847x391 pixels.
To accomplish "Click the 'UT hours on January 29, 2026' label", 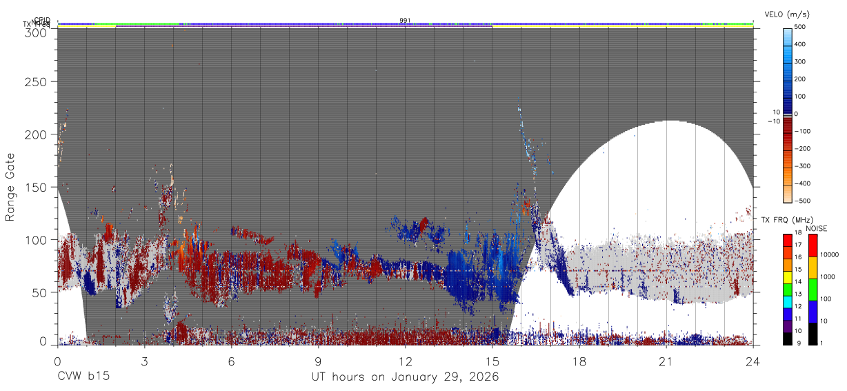I will coord(404,377).
